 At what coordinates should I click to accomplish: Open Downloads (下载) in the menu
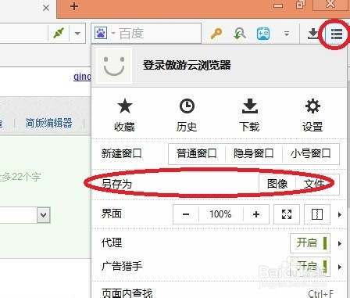point(249,115)
